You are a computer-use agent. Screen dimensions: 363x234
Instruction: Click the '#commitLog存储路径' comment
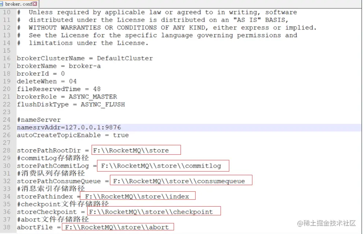53,158
